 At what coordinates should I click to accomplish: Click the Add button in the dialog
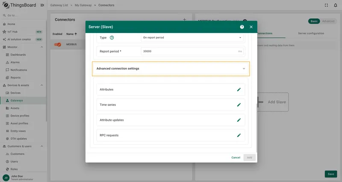click(250, 157)
